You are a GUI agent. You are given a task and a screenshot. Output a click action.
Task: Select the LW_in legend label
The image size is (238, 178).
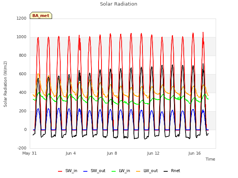(x=125, y=171)
